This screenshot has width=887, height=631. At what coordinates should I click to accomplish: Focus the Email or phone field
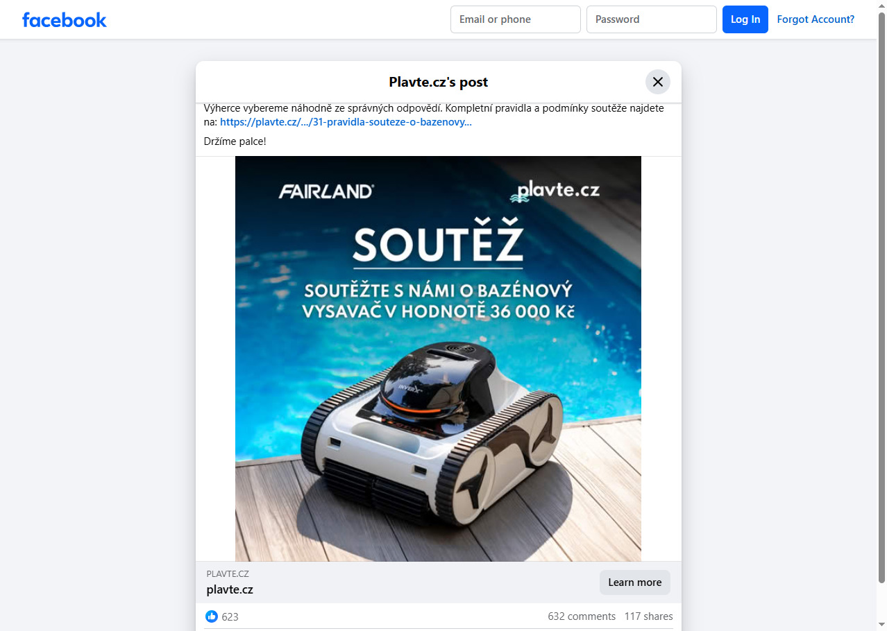(x=516, y=19)
